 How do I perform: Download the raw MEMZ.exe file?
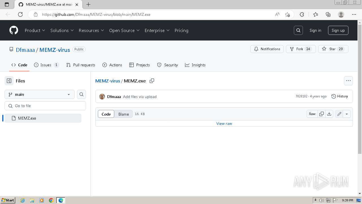(x=329, y=114)
